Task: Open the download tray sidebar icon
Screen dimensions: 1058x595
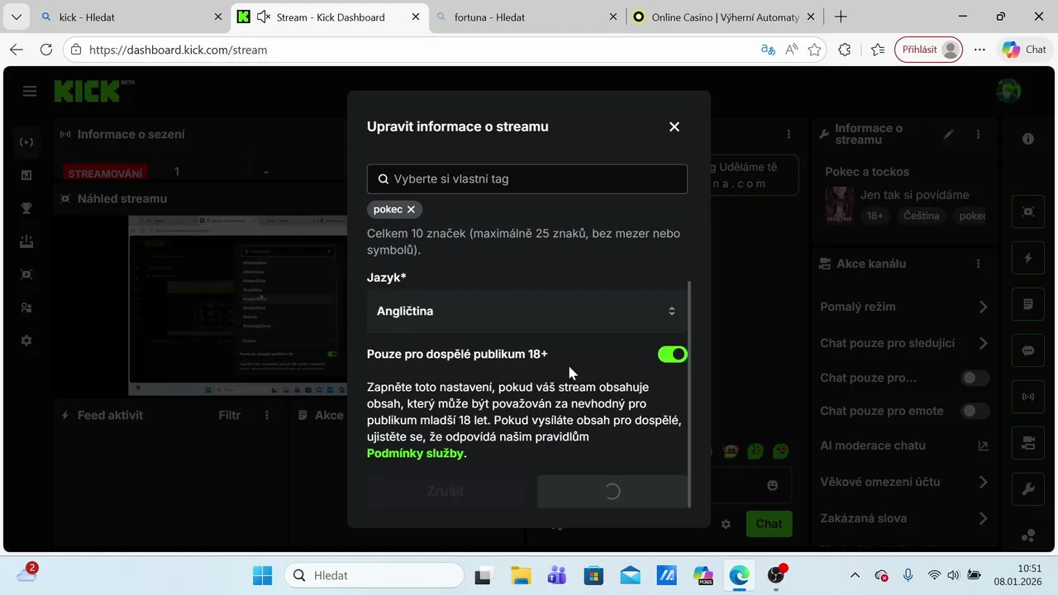Action: [26, 241]
